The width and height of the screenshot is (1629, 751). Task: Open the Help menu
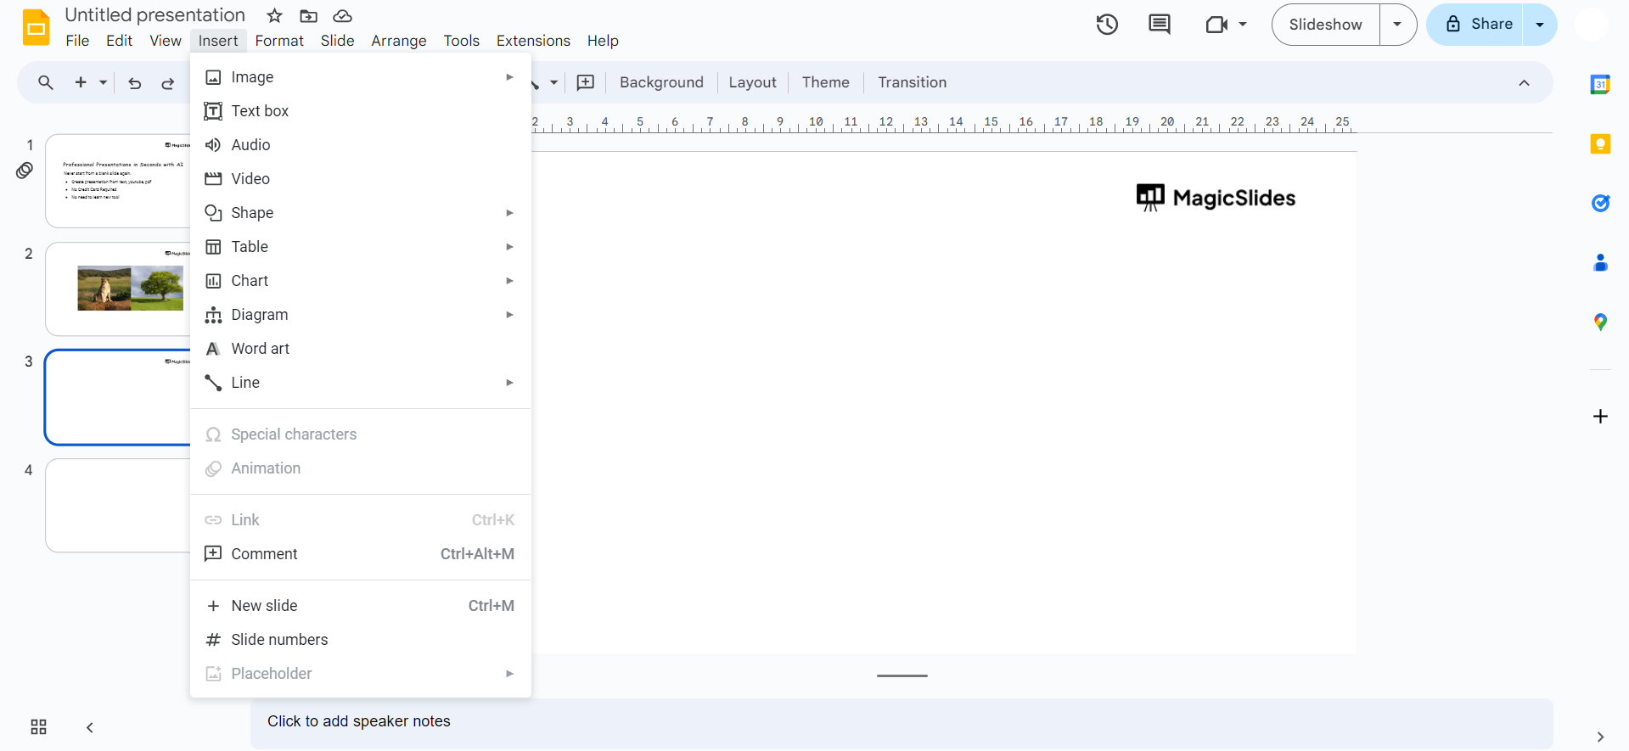pos(603,41)
